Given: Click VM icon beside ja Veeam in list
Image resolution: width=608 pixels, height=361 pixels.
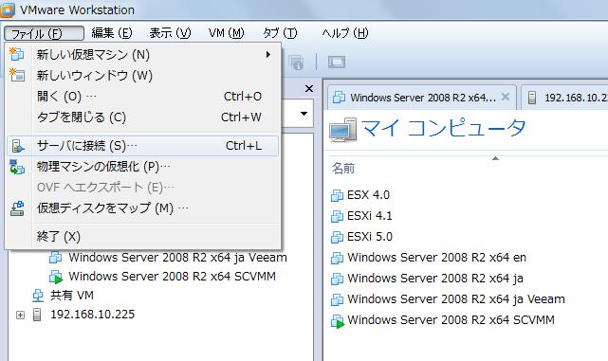Looking at the screenshot, I should [338, 299].
